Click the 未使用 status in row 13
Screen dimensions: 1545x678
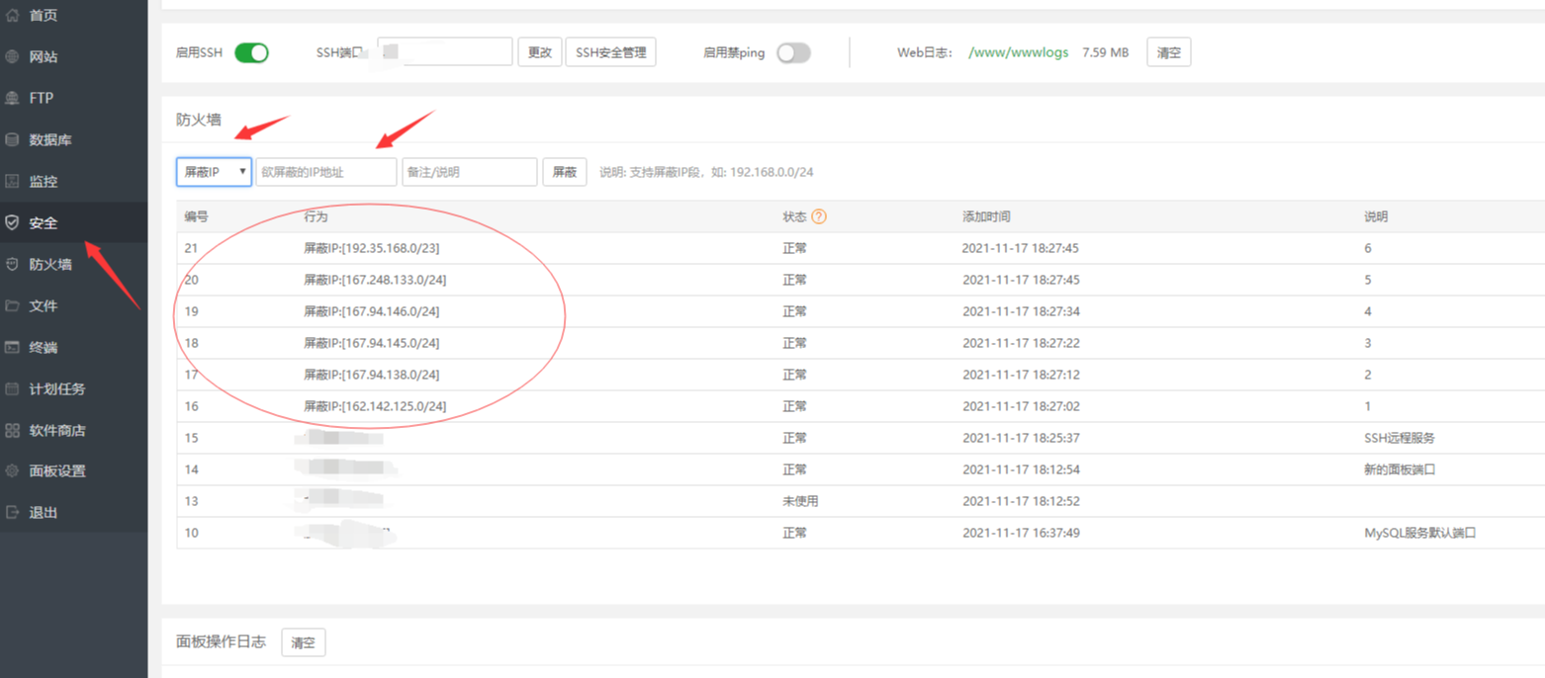(x=800, y=501)
